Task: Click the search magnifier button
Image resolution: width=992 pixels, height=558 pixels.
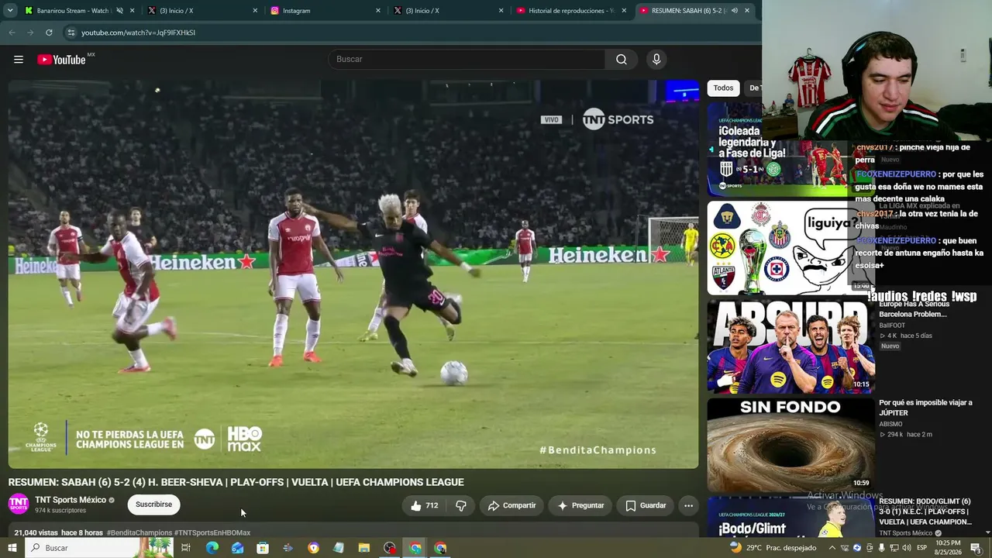Action: point(622,60)
